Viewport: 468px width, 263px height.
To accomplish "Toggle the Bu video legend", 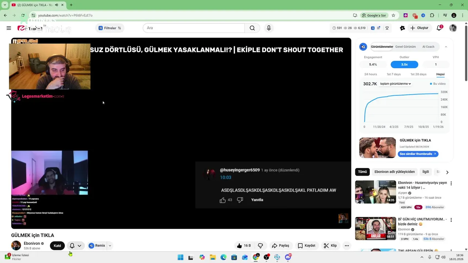I will [x=438, y=84].
